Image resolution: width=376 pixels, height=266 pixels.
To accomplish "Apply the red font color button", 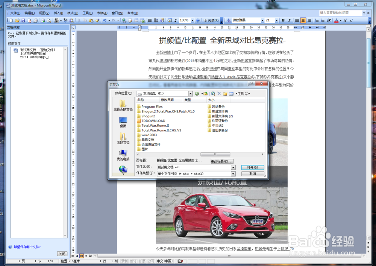I will point(337,21).
